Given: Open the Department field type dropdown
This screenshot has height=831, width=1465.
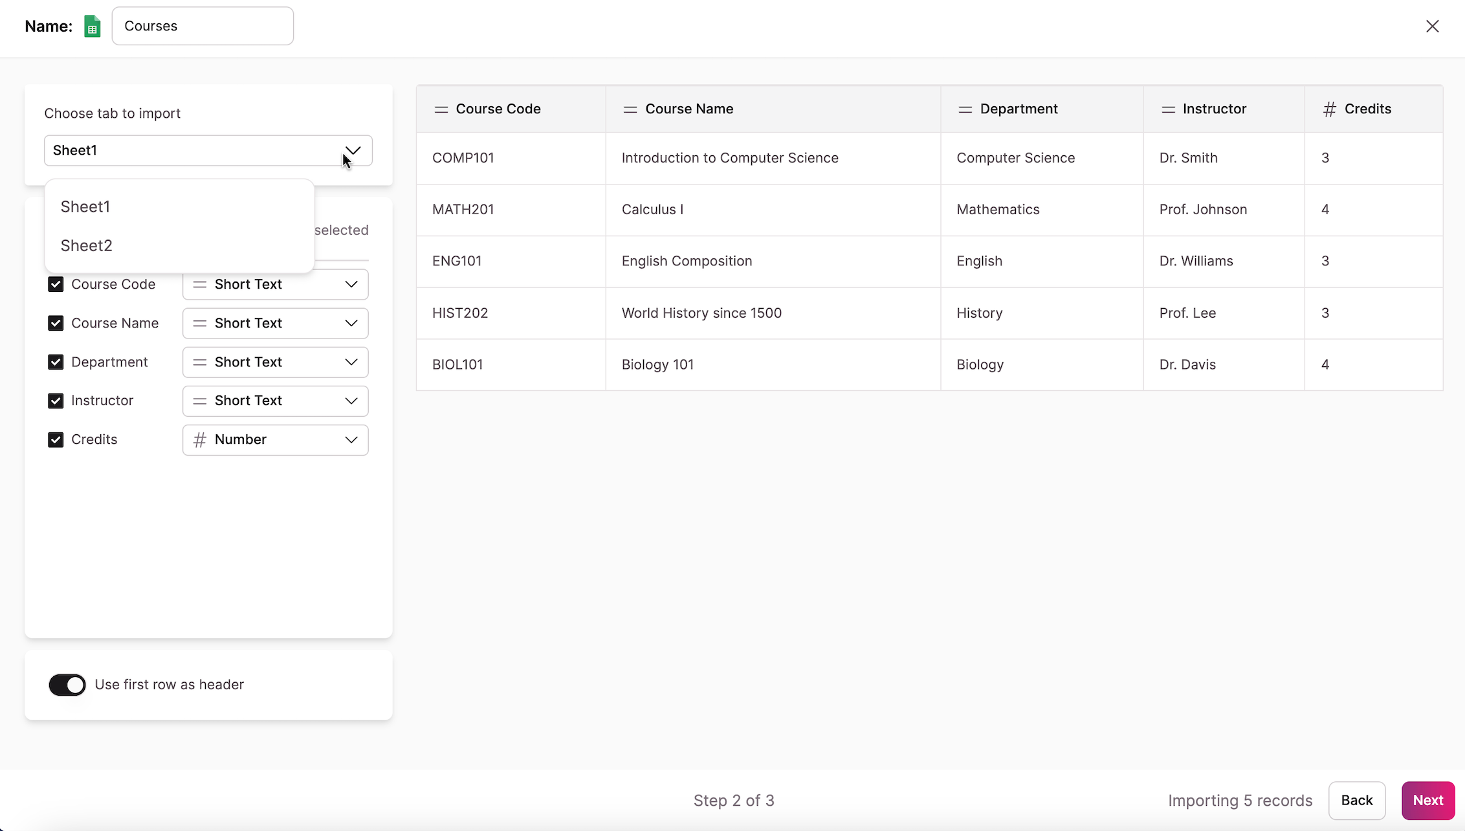Looking at the screenshot, I should [x=276, y=362].
